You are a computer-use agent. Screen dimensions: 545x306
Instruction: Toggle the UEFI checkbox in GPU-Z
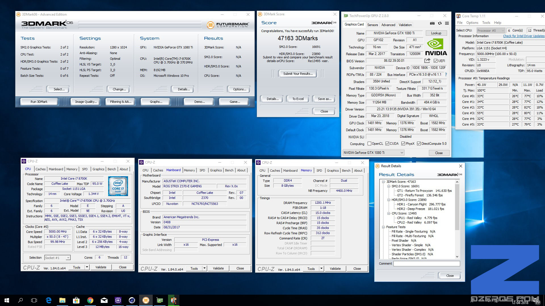pos(435,61)
